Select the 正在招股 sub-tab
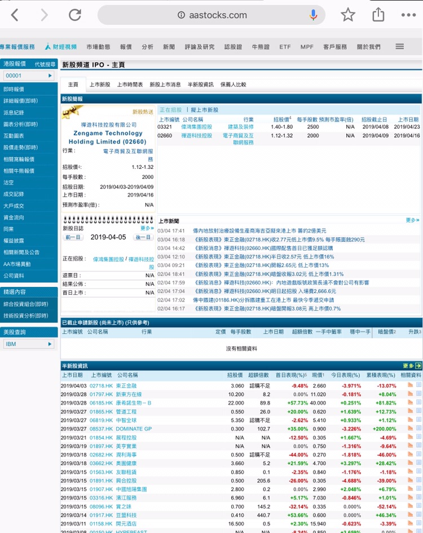423x533 pixels. click(171, 110)
